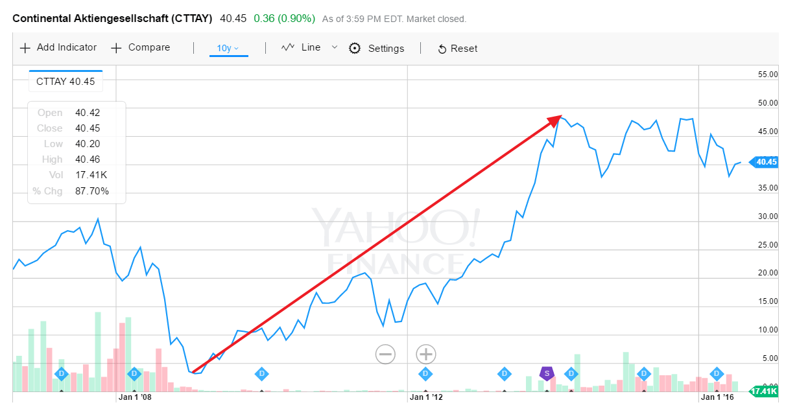Click the Add Indicator button
Image resolution: width=786 pixels, height=407 pixels.
pyautogui.click(x=58, y=47)
